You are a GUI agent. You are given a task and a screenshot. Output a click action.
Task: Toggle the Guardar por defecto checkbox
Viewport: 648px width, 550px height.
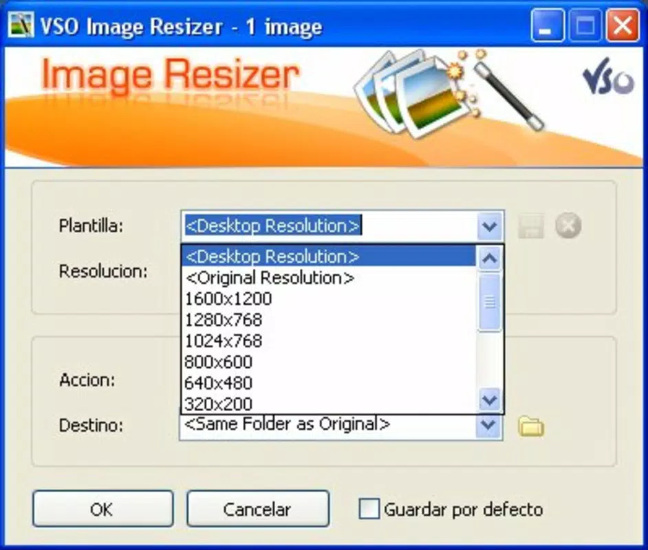click(369, 509)
